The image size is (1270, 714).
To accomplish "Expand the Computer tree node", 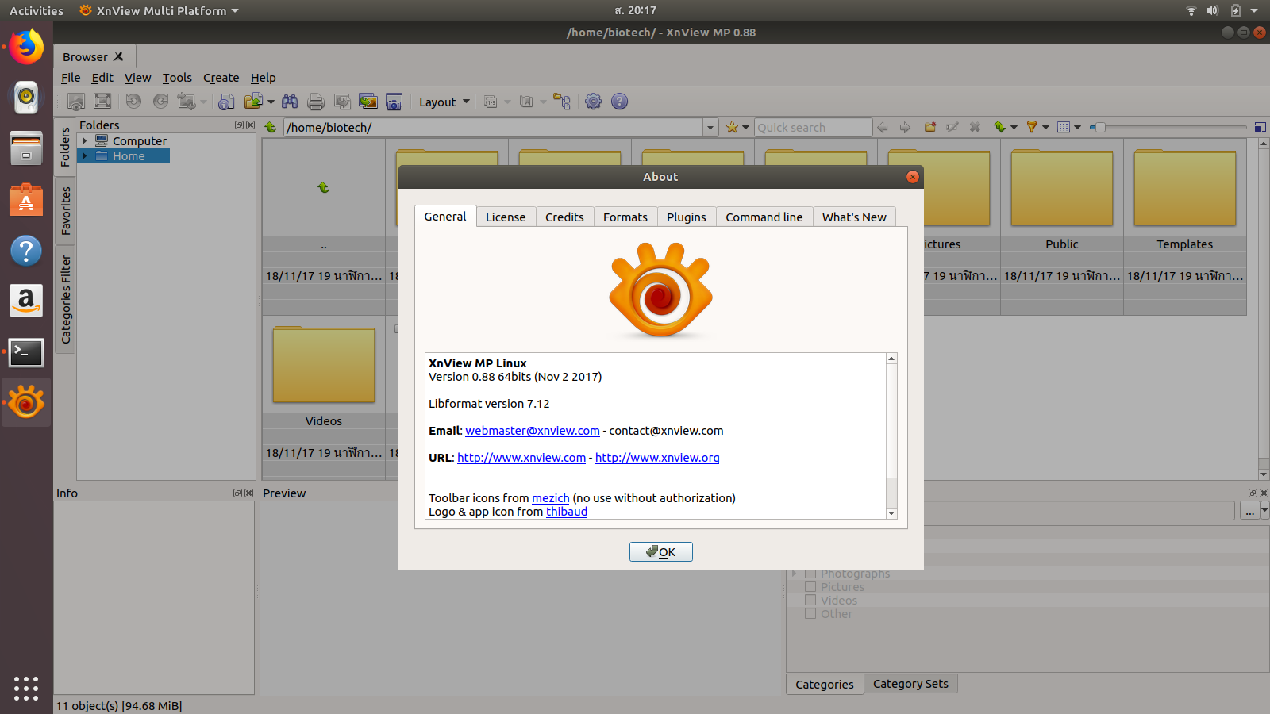I will pyautogui.click(x=84, y=141).
